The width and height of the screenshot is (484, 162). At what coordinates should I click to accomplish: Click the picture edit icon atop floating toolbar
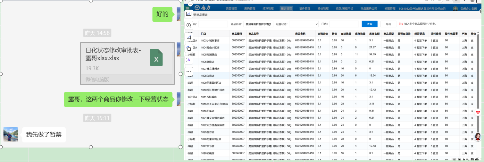189,14
